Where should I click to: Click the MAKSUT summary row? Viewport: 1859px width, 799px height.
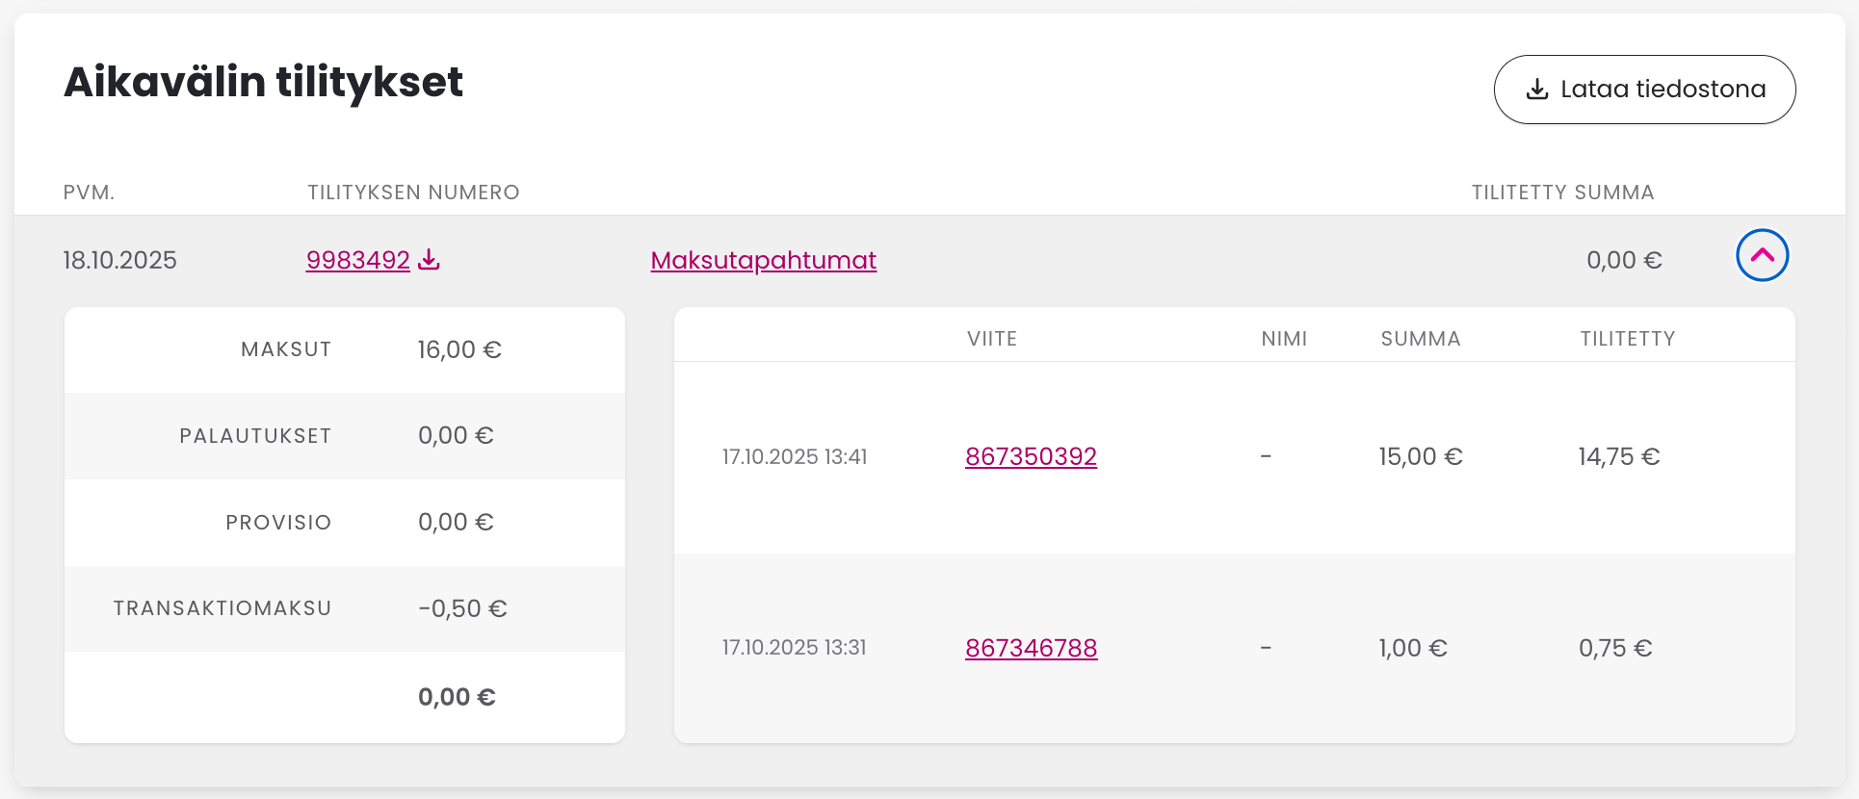click(x=344, y=349)
